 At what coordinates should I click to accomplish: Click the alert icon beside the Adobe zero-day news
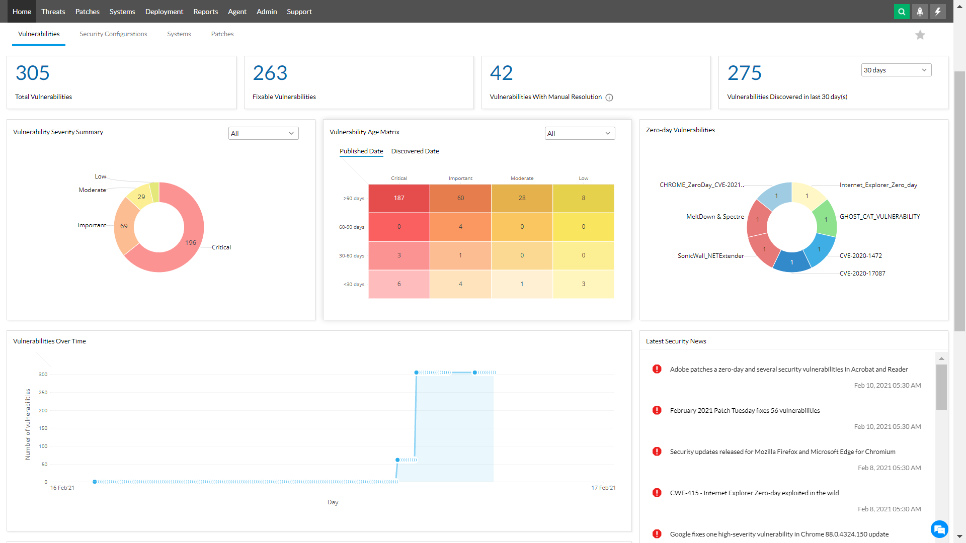657,369
